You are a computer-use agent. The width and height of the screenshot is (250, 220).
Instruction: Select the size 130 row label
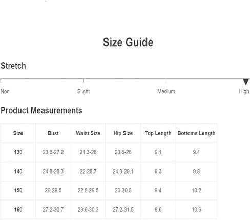click(x=18, y=152)
